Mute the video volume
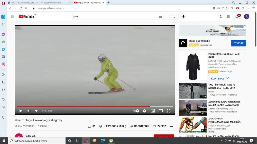 (36, 111)
